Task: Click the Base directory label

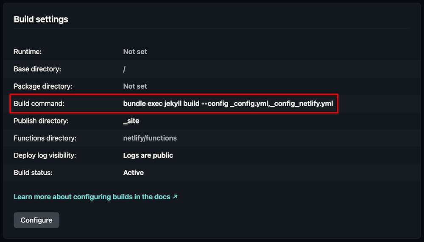Action: (x=37, y=69)
